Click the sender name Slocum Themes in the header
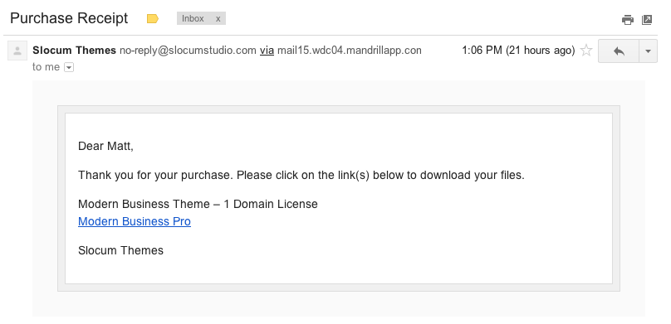The height and width of the screenshot is (324, 671). pyautogui.click(x=75, y=51)
